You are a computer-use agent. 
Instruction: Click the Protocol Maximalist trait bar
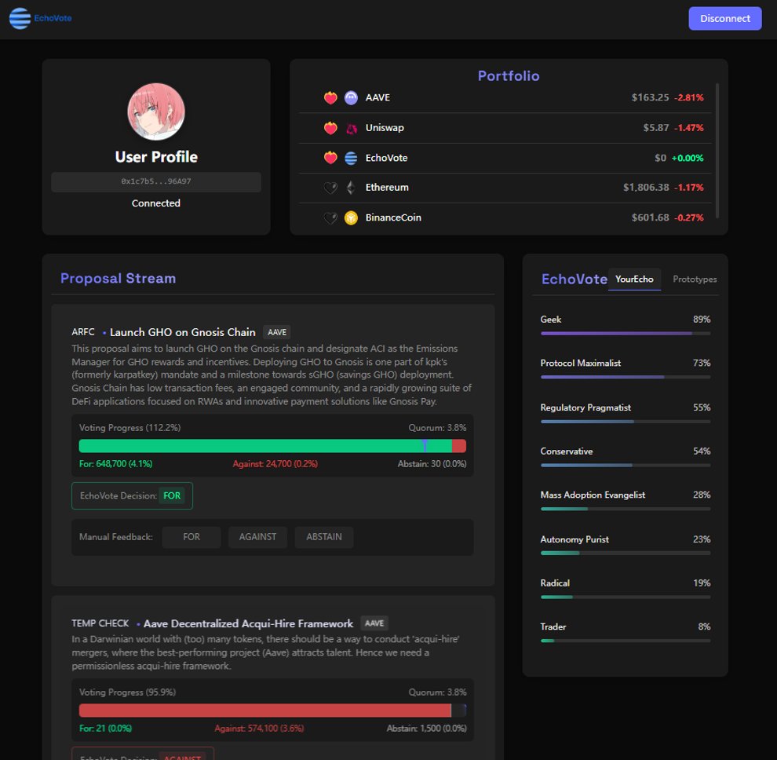[626, 378]
